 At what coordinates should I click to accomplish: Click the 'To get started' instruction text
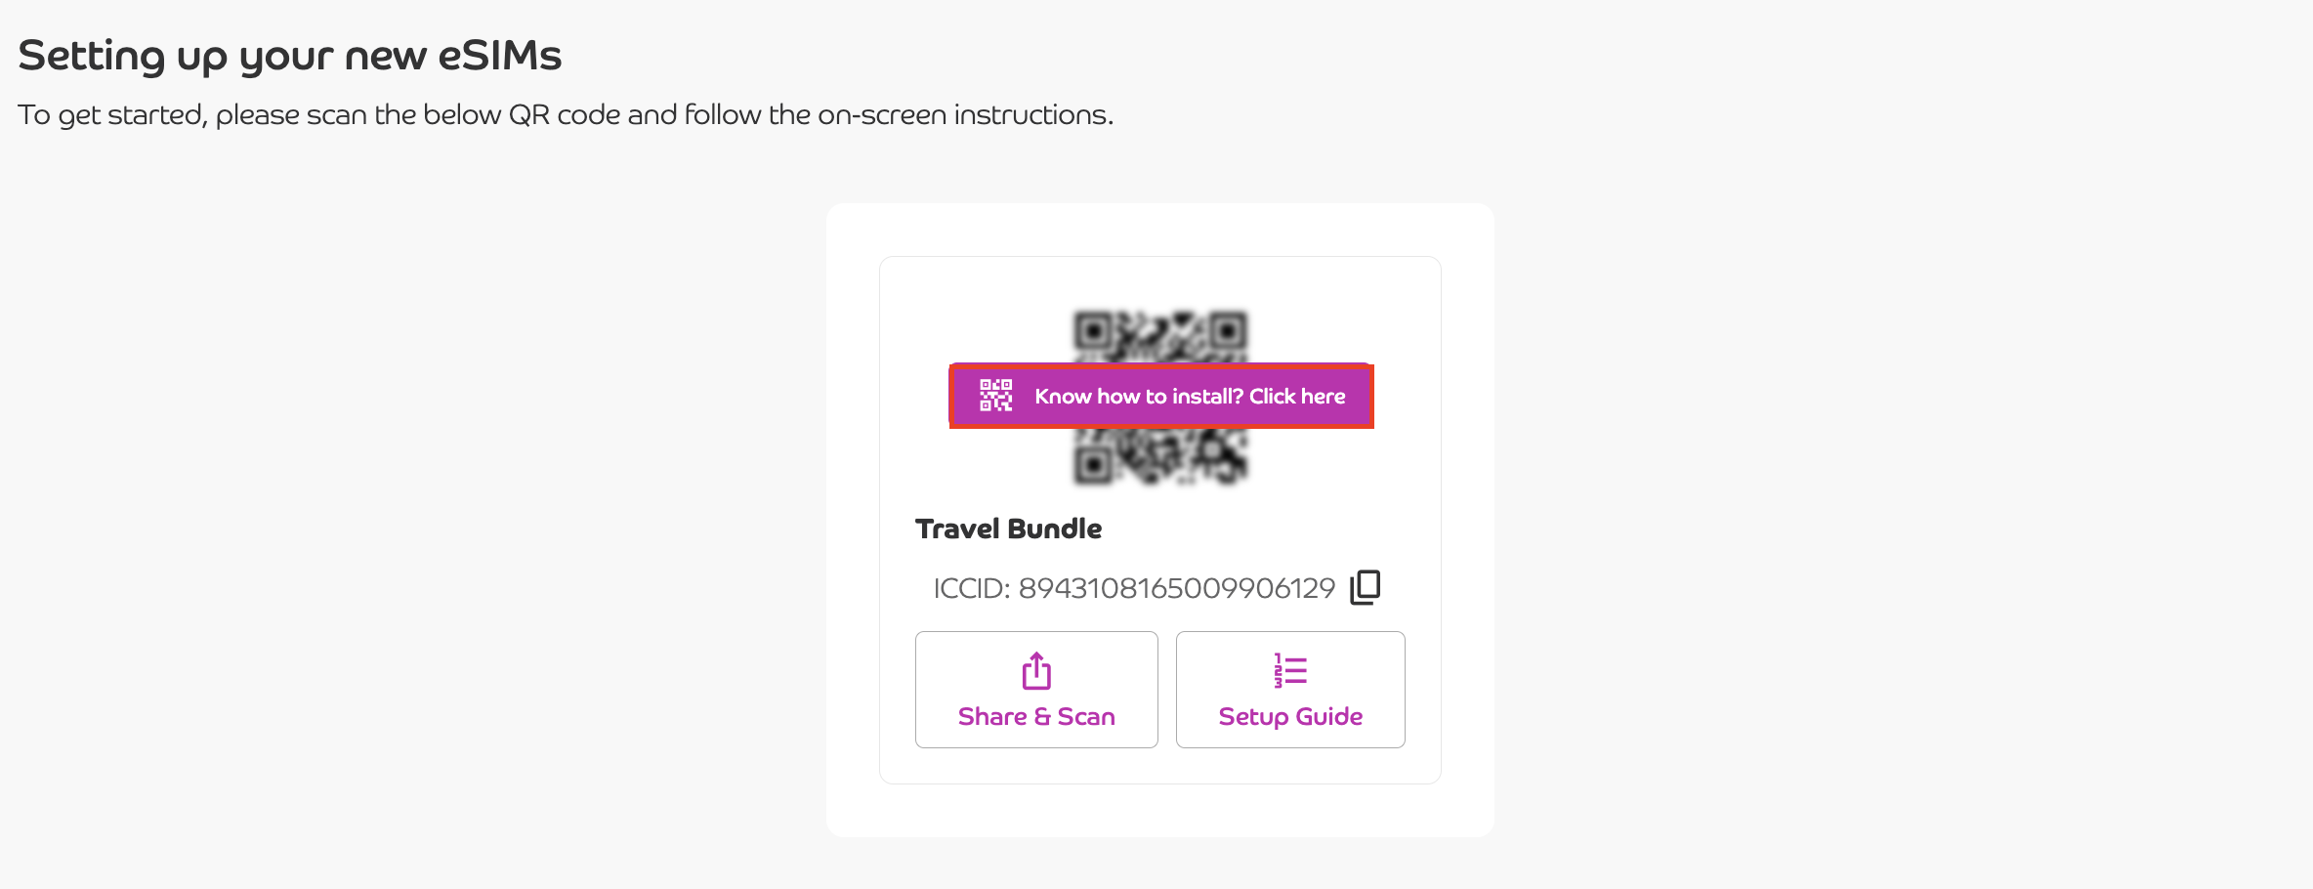coord(566,115)
